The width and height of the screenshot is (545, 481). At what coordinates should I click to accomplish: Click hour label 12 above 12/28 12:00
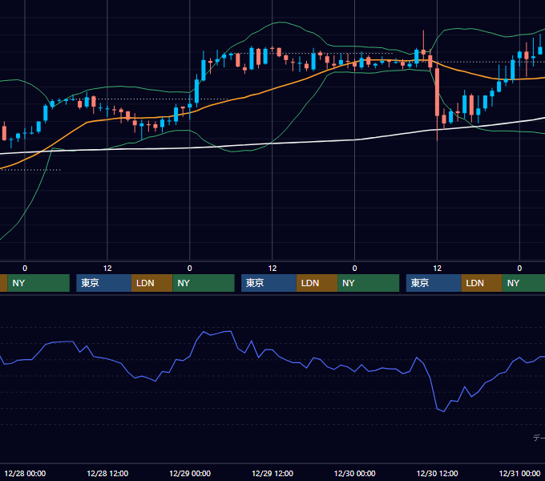pyautogui.click(x=107, y=269)
